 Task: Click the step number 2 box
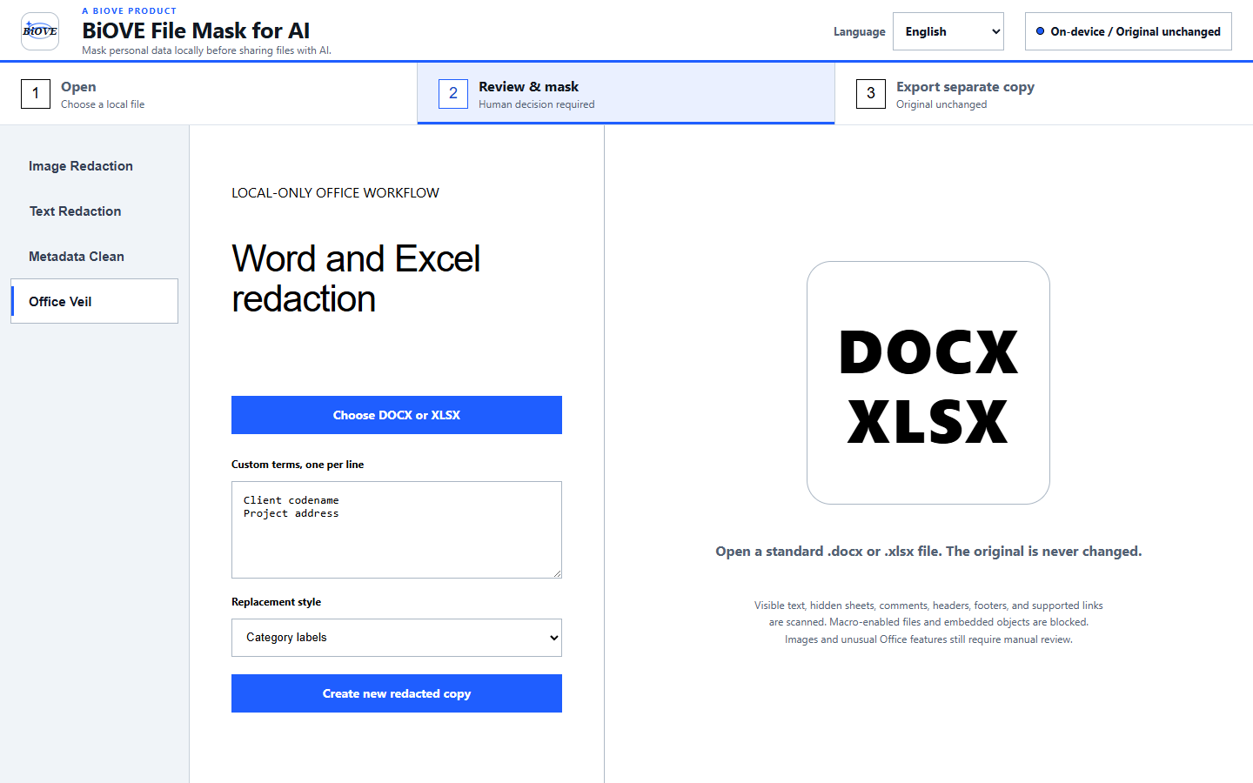453,93
